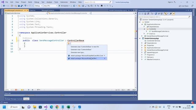The image size is (196, 110).
Task: Toggle Show All Files in Solution Explorer
Action: (x=161, y=14)
